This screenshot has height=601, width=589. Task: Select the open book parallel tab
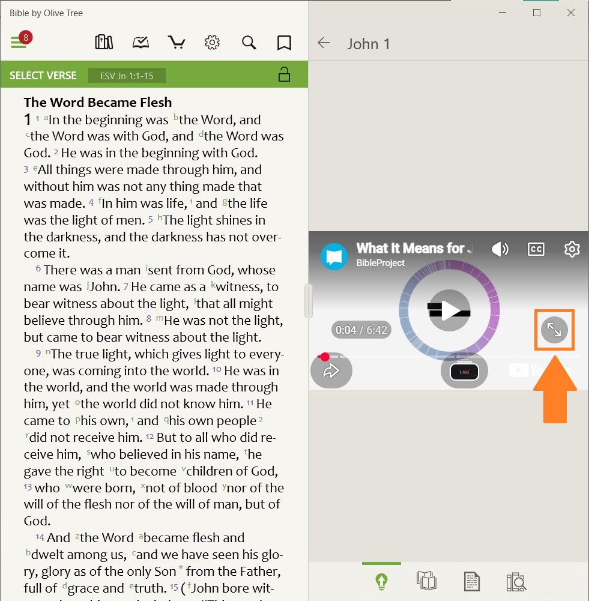[426, 581]
